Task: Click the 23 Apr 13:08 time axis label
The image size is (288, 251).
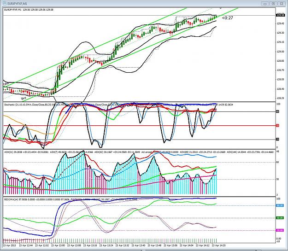Action: click(x=74, y=245)
